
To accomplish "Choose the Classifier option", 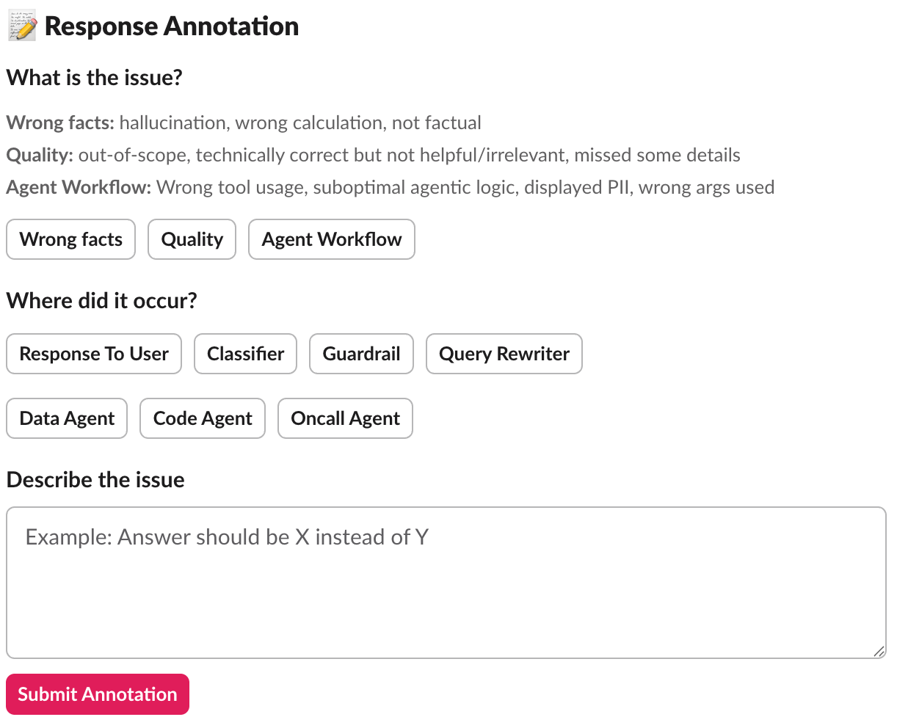I will pyautogui.click(x=245, y=354).
